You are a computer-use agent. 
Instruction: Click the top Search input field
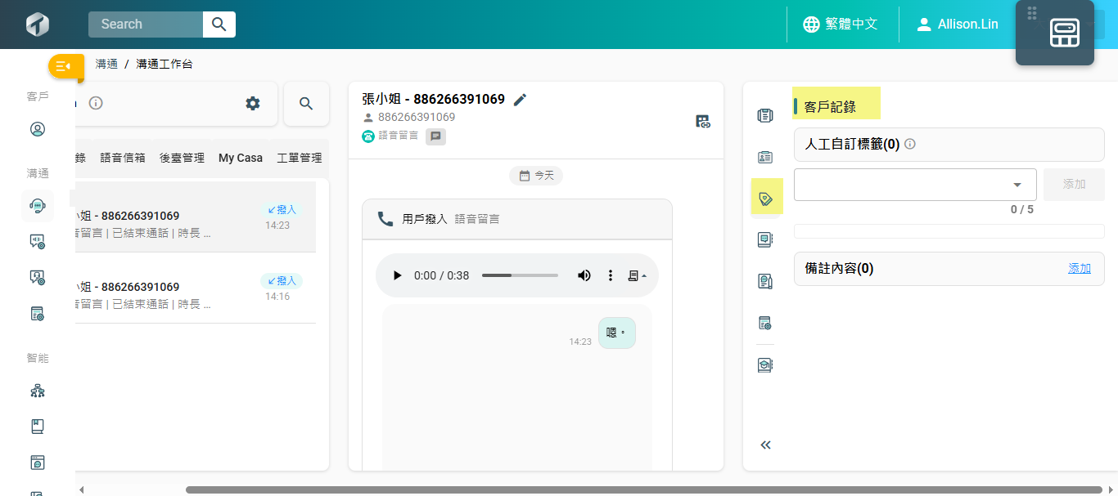[146, 25]
